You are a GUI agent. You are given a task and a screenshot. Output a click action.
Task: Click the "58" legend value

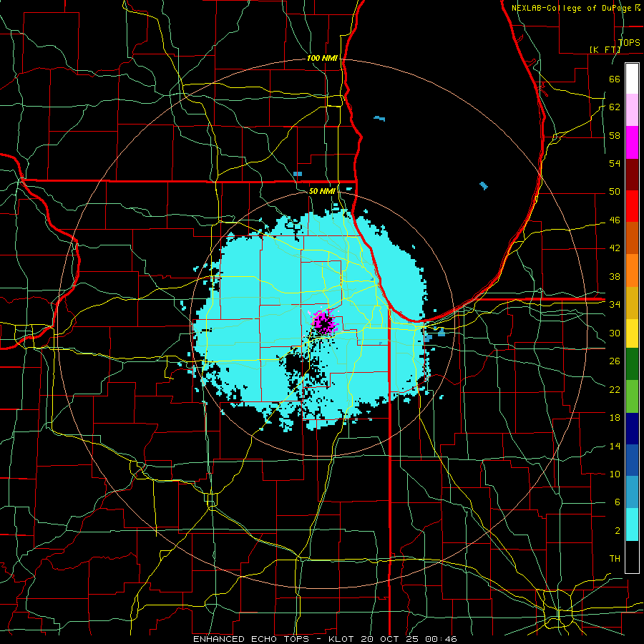pyautogui.click(x=615, y=135)
